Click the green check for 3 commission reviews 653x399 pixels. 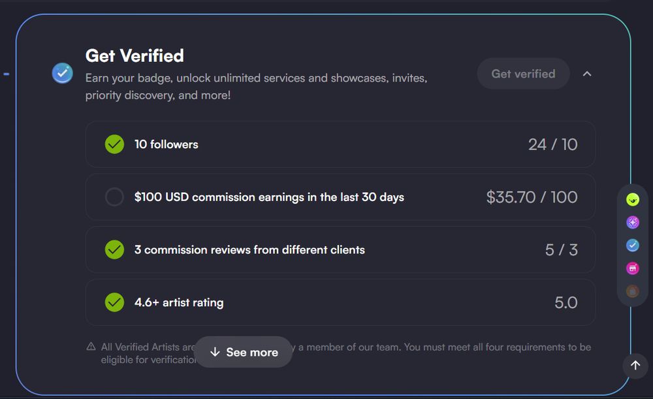click(114, 249)
